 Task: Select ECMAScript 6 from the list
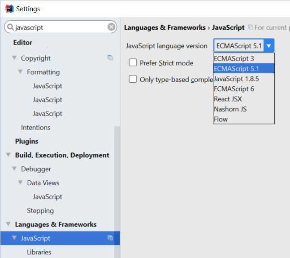[x=234, y=89]
